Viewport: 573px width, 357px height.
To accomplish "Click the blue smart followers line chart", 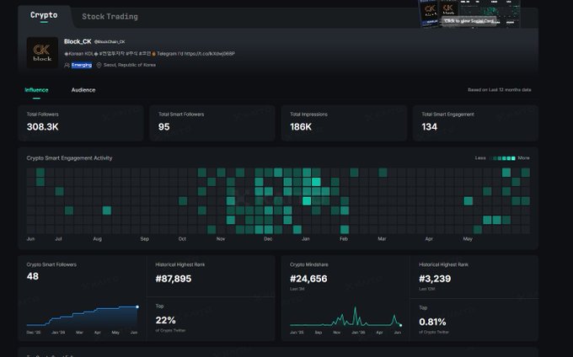I will point(83,316).
